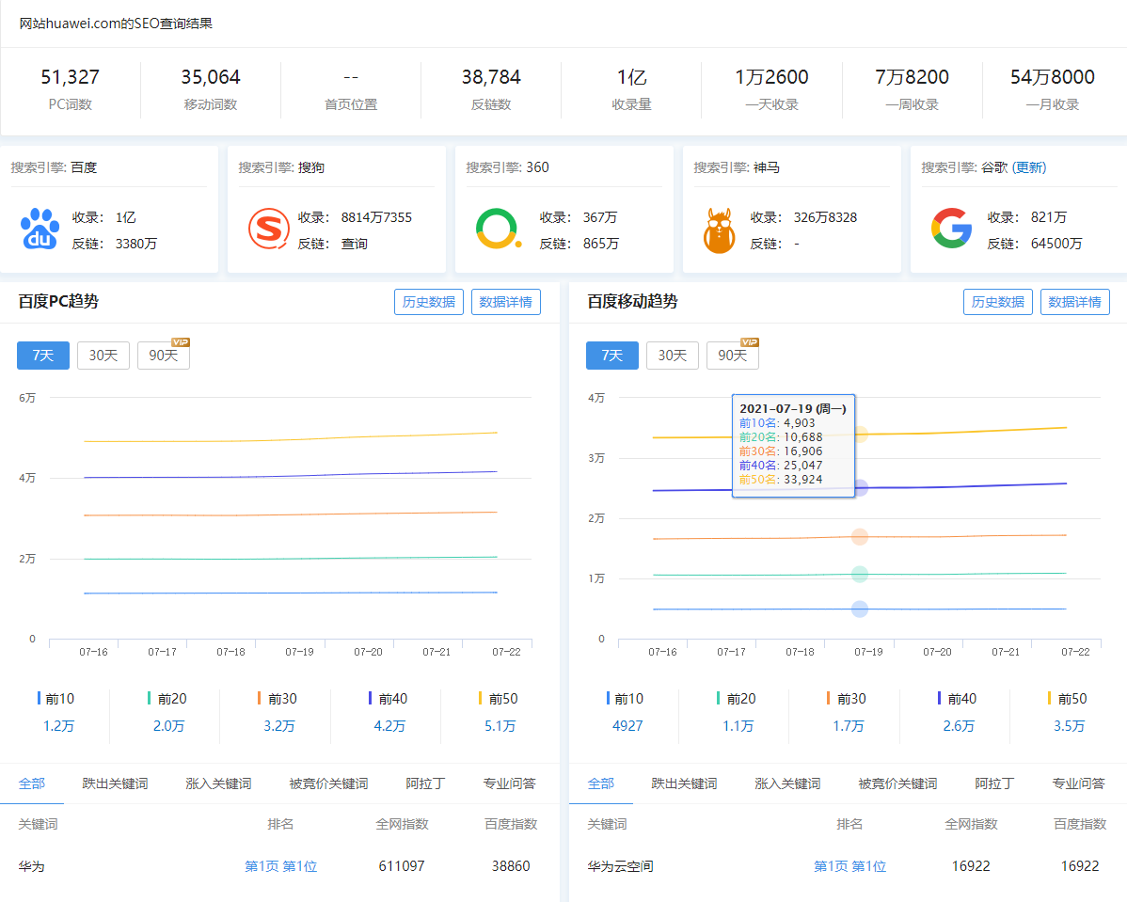Viewport: 1127px width, 902px height.
Task: Click keyword 华为 in PC table
Action: 32,866
